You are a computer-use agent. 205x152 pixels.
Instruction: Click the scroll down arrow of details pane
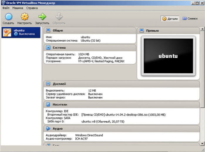click(202, 143)
